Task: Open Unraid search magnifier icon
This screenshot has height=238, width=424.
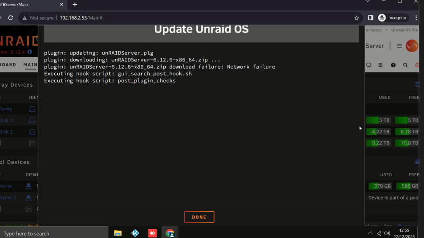Action: coord(405,65)
